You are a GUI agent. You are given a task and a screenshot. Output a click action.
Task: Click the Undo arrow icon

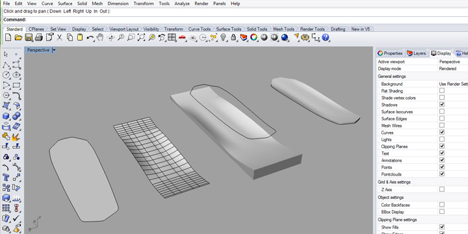tap(90, 38)
